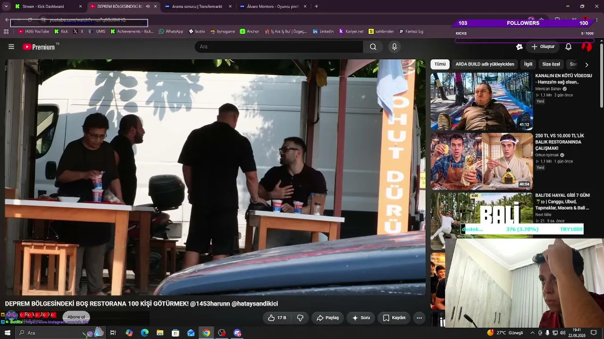This screenshot has height=339, width=604.
Task: Mute the playing YouTube tab
Action: click(x=148, y=7)
